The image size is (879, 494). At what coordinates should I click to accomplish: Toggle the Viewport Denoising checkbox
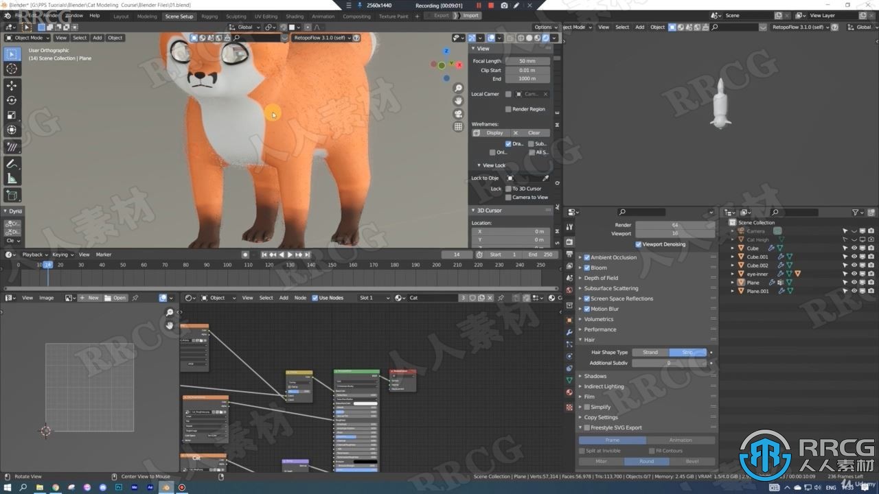tap(639, 244)
